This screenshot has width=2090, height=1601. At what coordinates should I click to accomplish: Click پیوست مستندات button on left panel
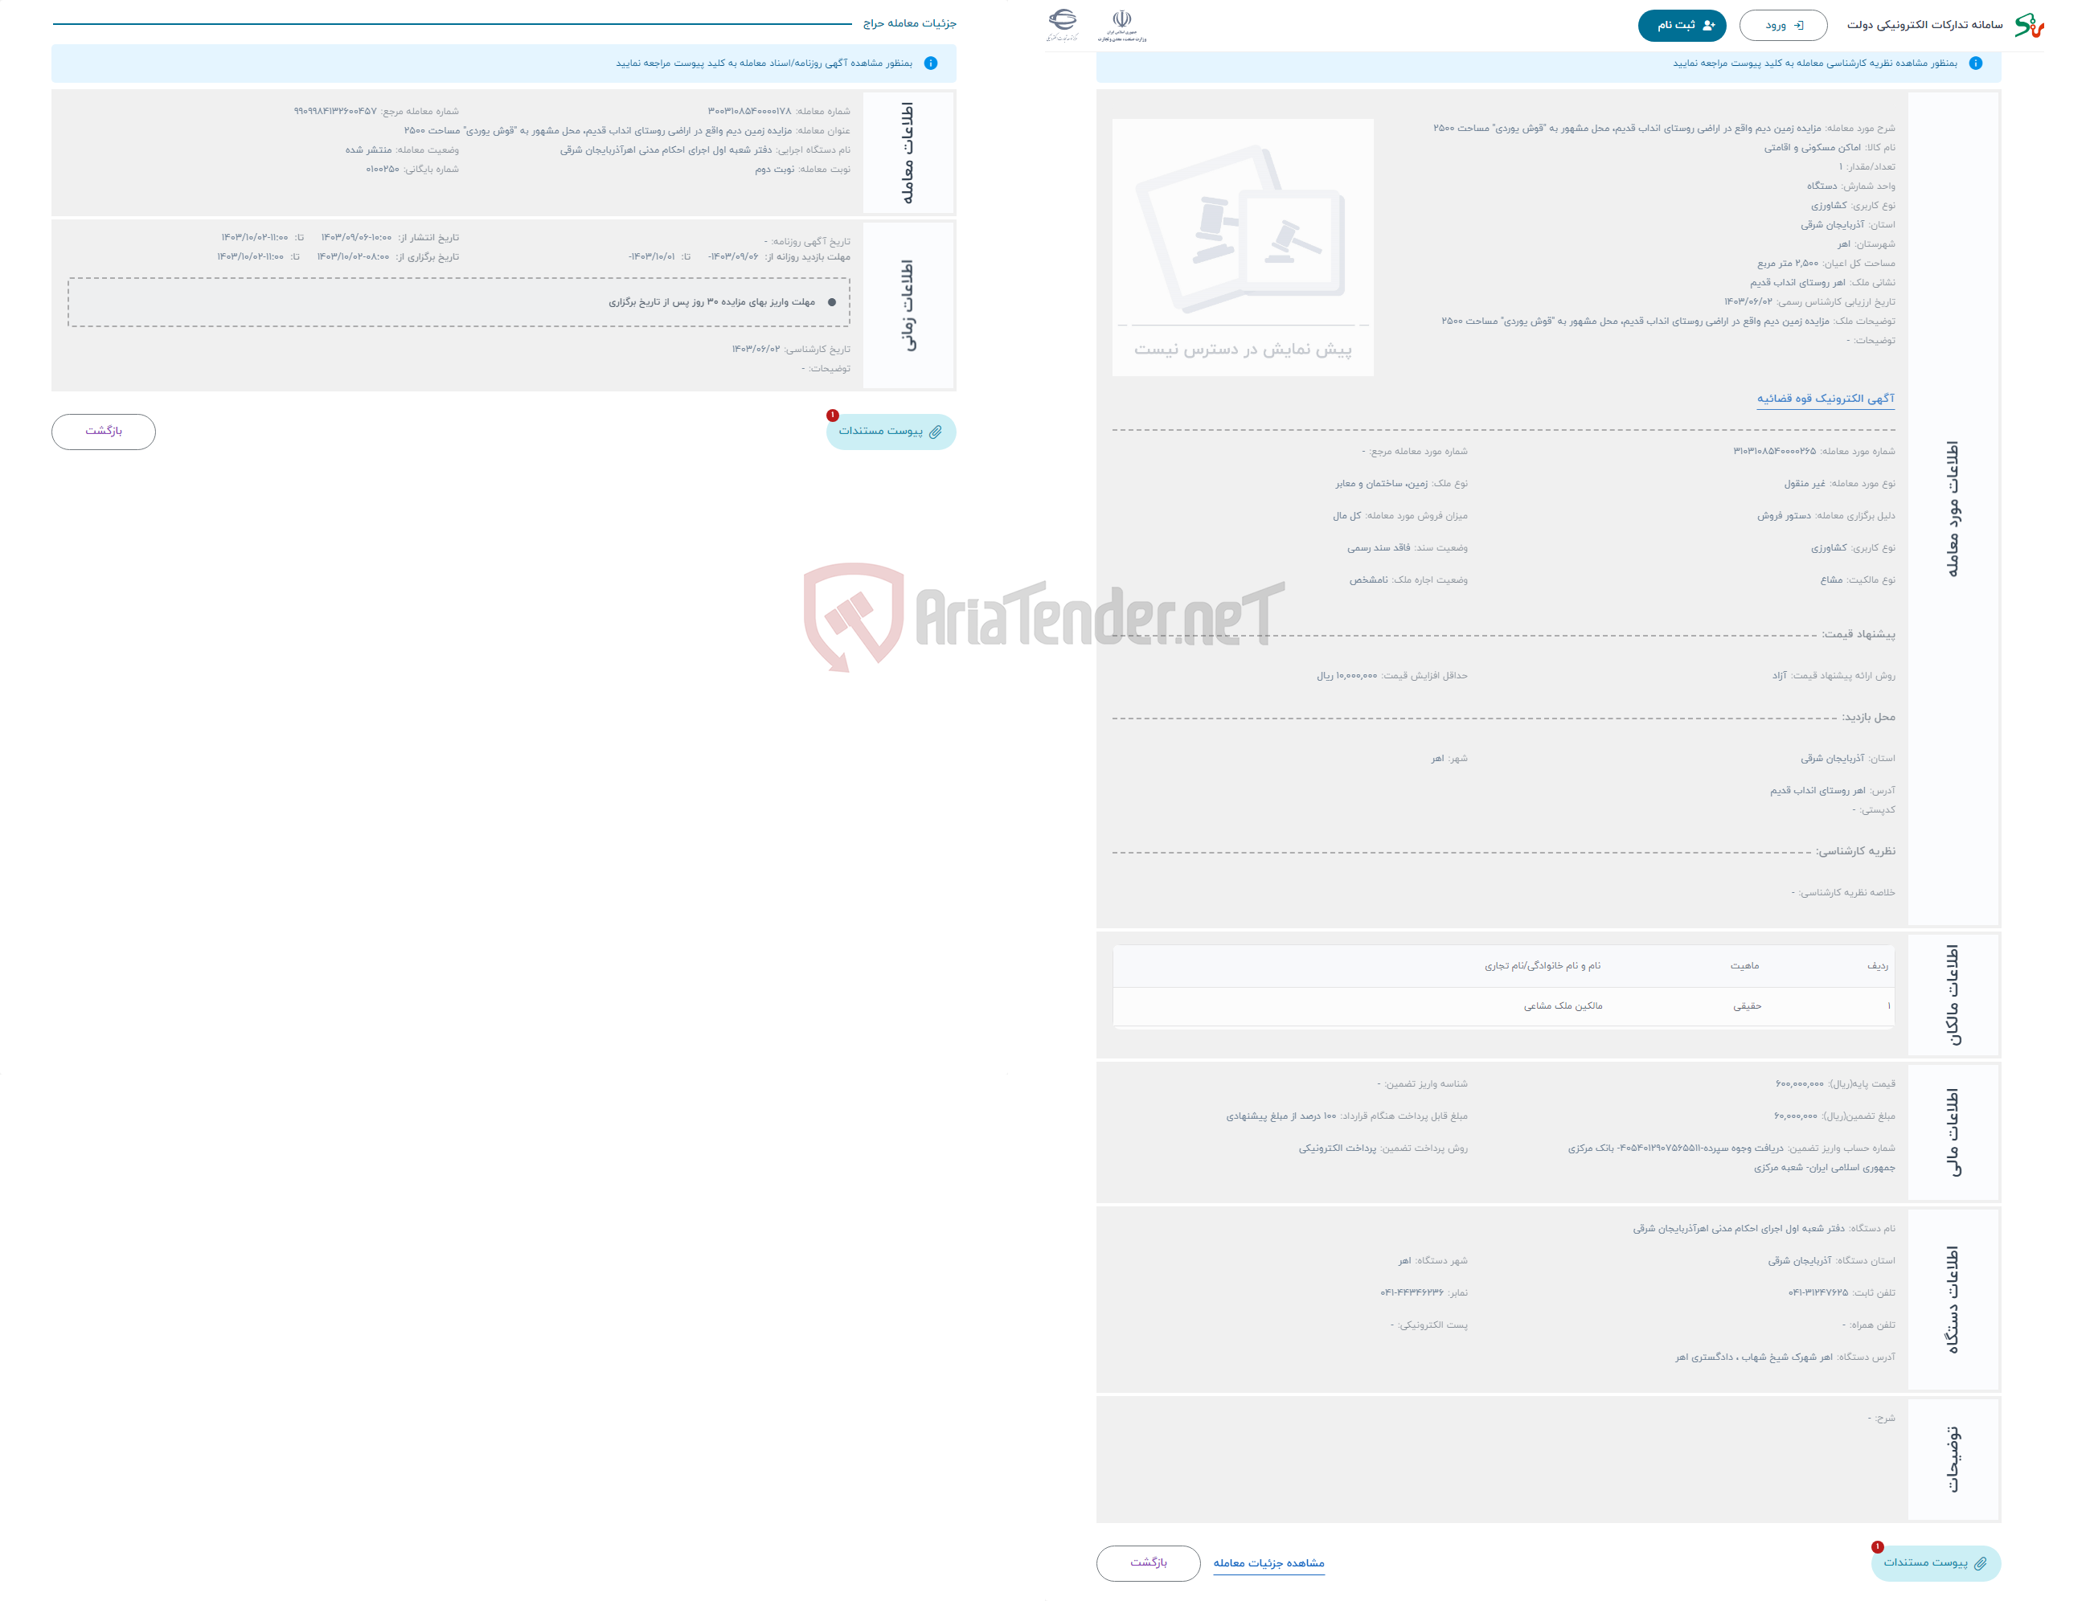[893, 429]
